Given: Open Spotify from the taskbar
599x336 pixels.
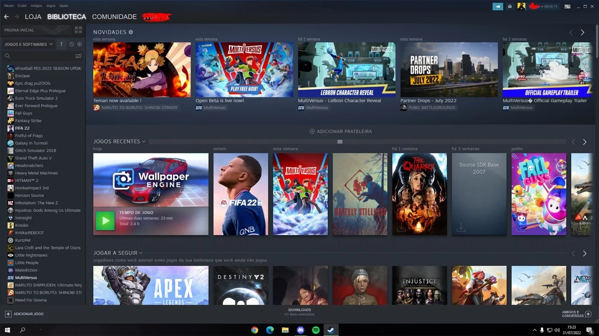Looking at the screenshot, I should (316, 330).
